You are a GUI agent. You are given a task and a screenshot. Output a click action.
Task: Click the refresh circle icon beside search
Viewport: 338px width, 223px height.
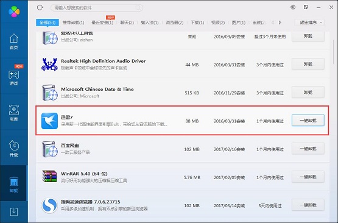coord(40,7)
